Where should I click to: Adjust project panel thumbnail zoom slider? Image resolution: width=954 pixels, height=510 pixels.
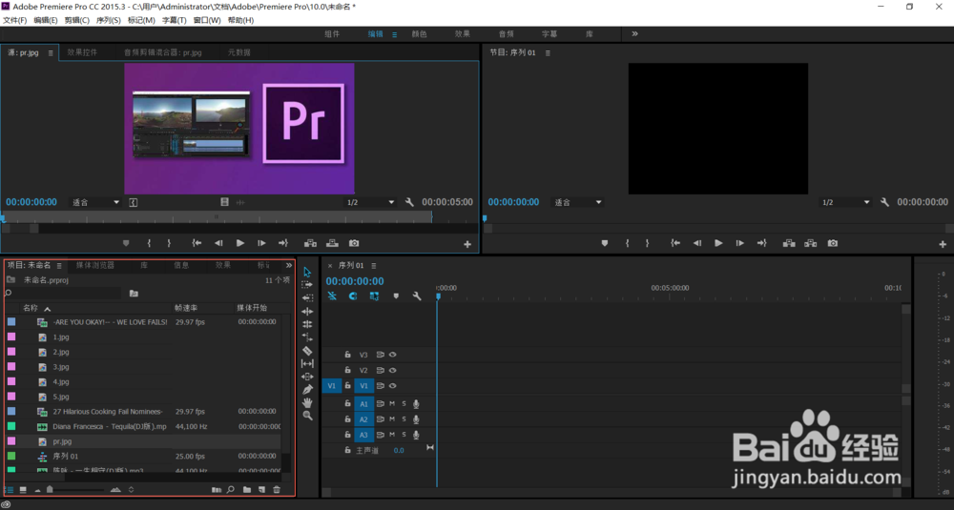tap(50, 490)
